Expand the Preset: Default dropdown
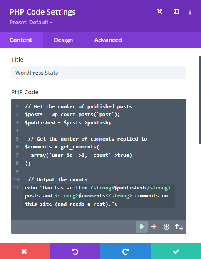The image size is (201, 259). tap(31, 22)
